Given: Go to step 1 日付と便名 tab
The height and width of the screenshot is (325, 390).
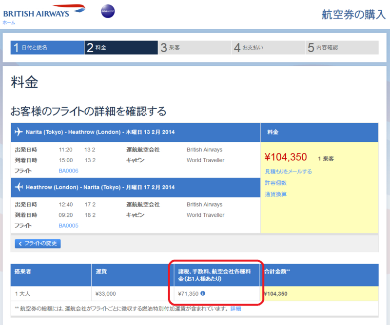Looking at the screenshot, I should pyautogui.click(x=47, y=47).
